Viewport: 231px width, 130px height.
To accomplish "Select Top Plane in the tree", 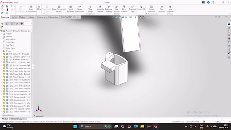I will (10, 45).
